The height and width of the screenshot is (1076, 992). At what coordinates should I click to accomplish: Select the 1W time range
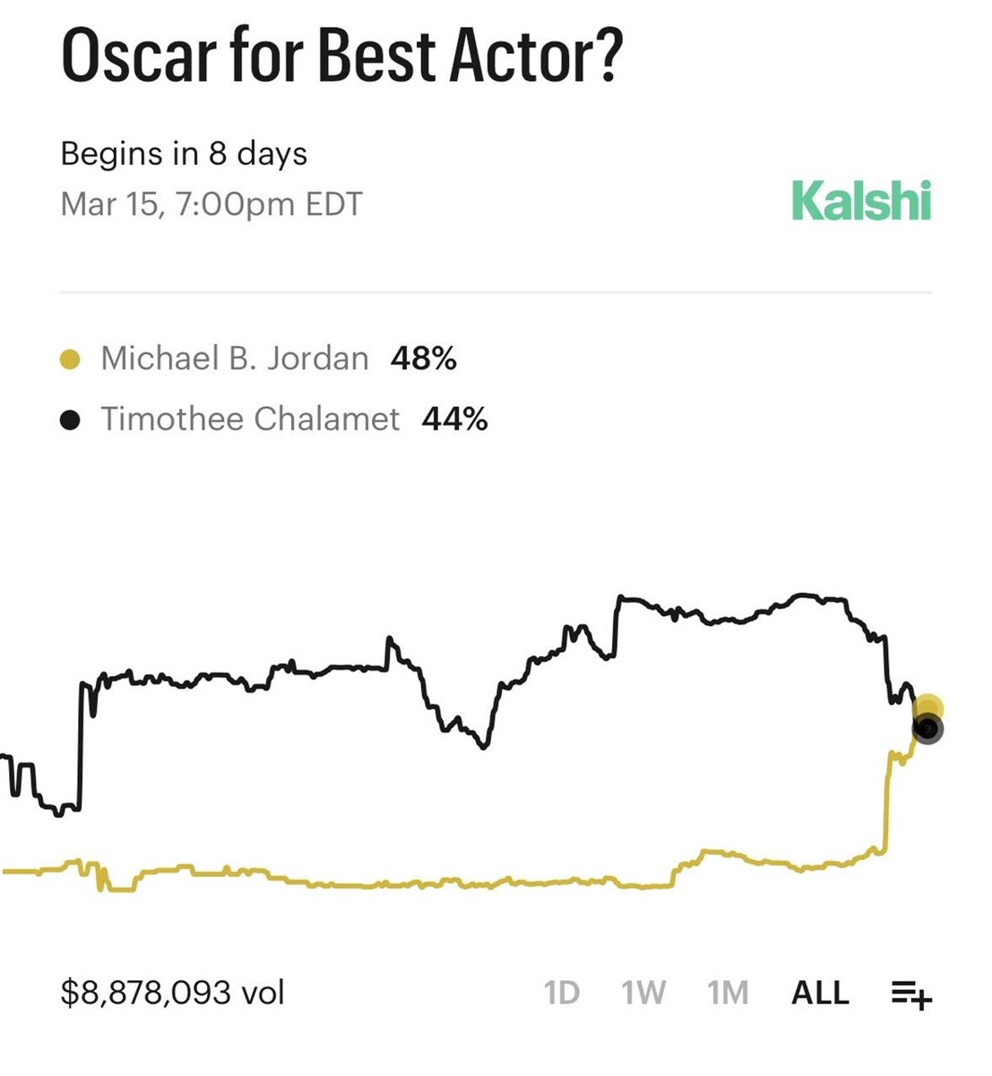point(643,994)
